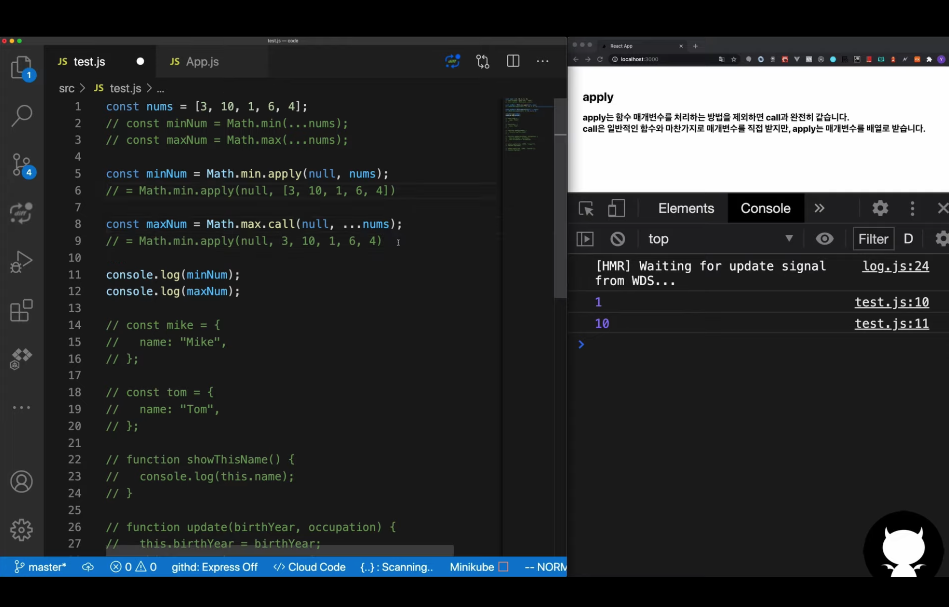The height and width of the screenshot is (607, 949).
Task: Click the translate icon in address bar
Action: click(x=721, y=59)
